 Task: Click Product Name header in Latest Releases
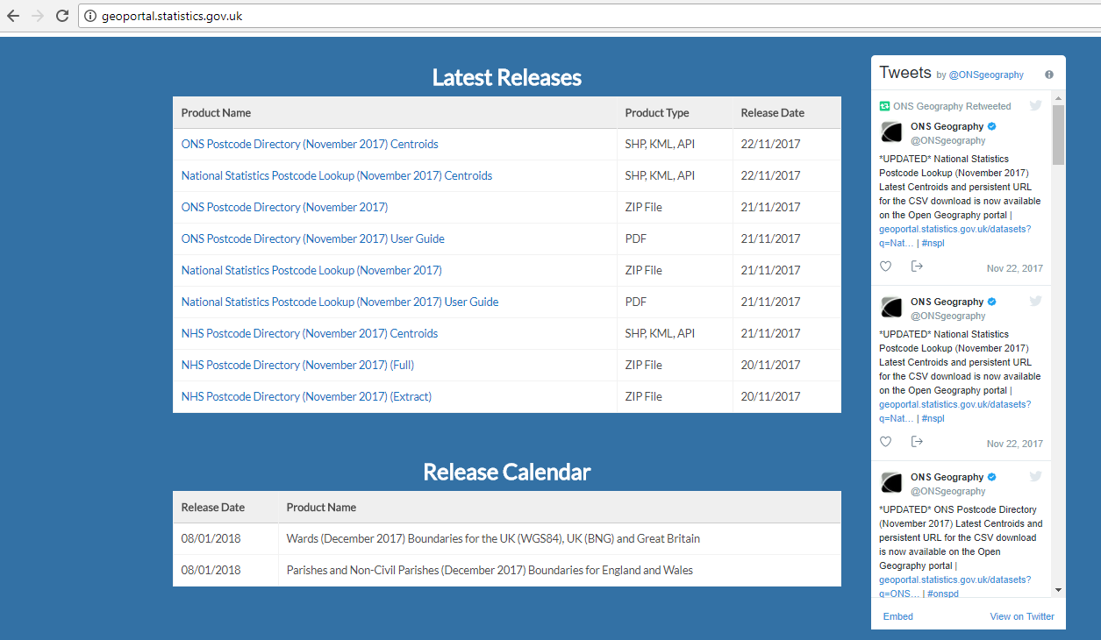[x=216, y=112]
